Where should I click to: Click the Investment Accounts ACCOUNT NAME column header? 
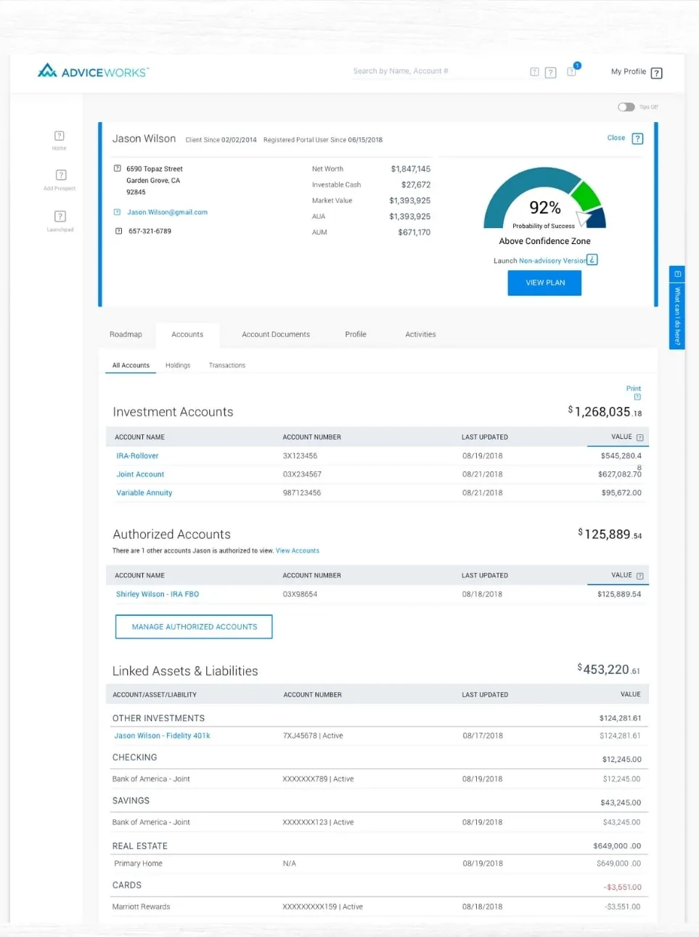(x=140, y=437)
